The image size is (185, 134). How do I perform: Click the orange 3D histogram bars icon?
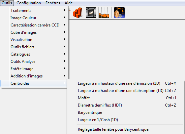coord(77,13)
